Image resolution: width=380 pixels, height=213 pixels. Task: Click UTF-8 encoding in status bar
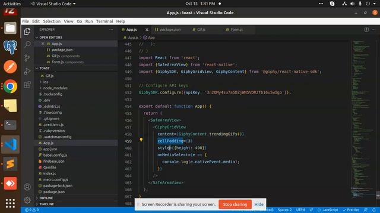pos(300,210)
